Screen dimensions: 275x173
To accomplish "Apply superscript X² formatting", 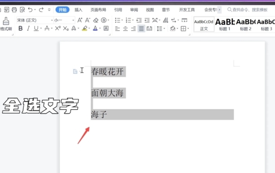I will click(58, 28).
